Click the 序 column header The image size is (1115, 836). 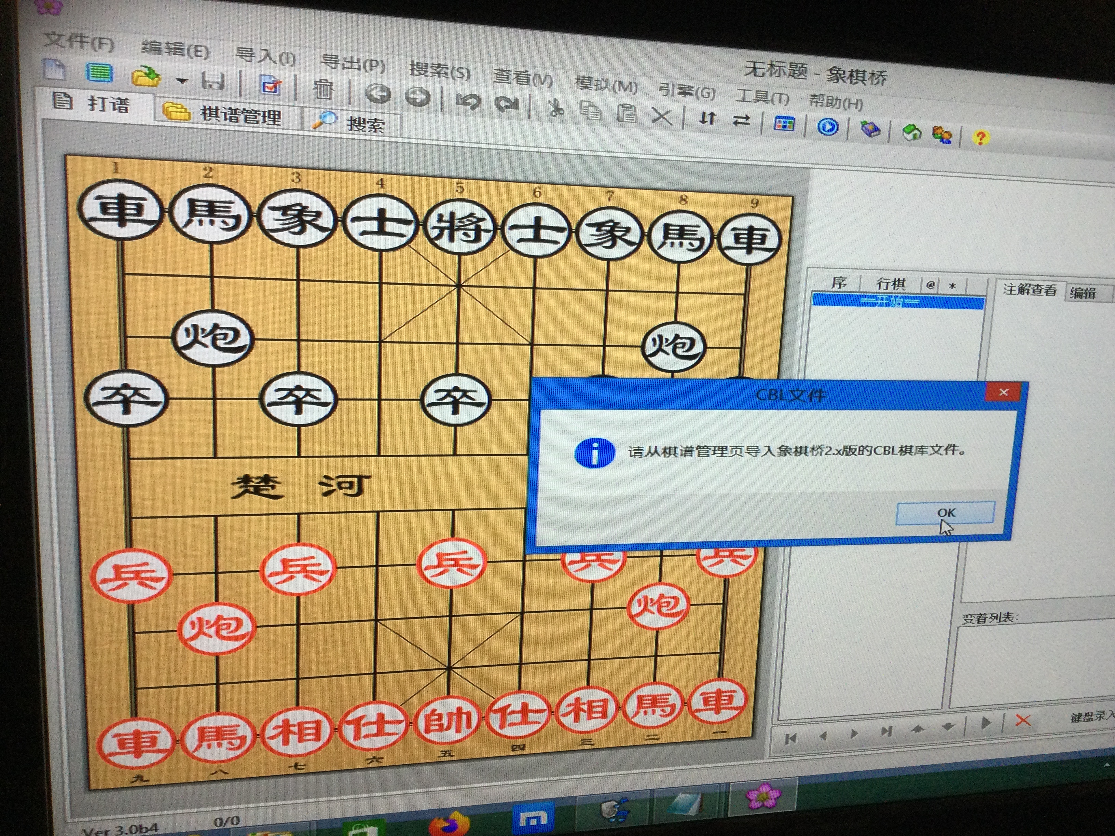click(838, 283)
